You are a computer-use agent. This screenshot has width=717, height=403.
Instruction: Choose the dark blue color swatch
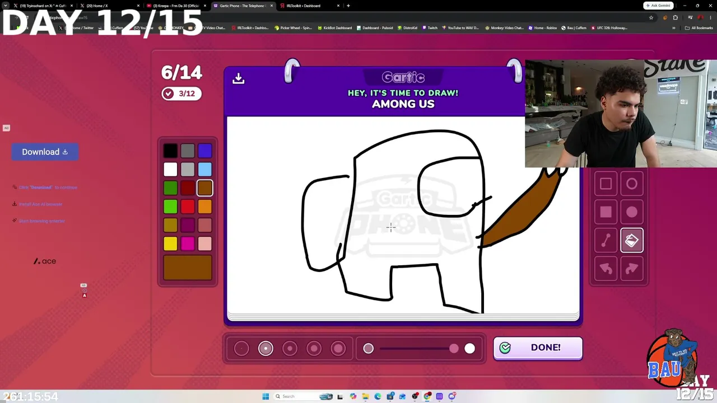(205, 151)
